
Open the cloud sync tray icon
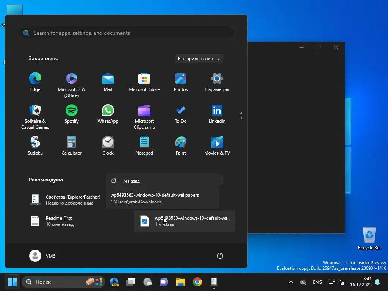pos(303,282)
